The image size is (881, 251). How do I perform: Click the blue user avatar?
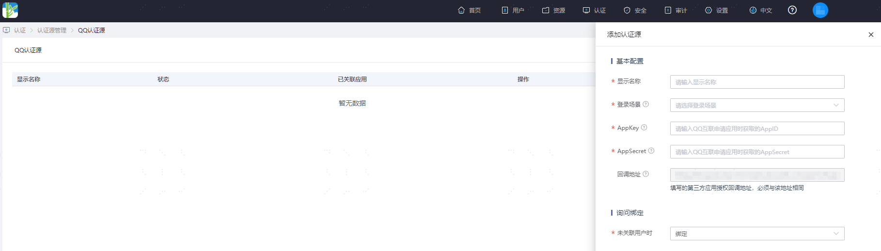[x=820, y=10]
